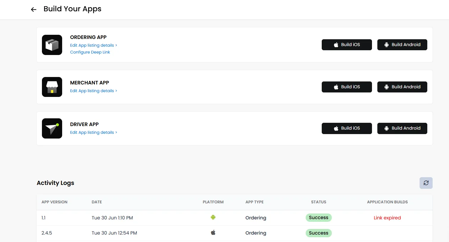
Task: Click Ordering type in 2.4.5 row
Action: pos(256,233)
